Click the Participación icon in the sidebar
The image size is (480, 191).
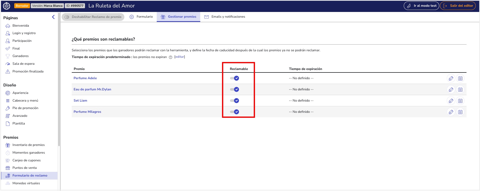click(x=8, y=41)
